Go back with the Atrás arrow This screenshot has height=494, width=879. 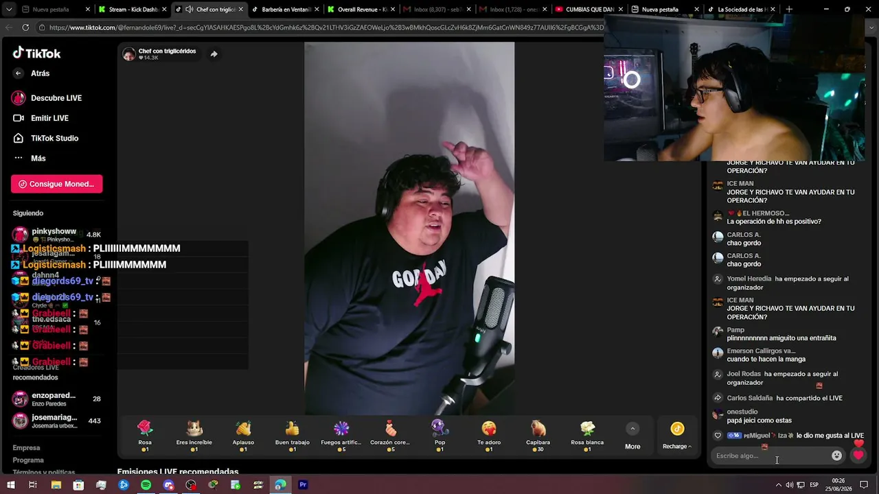[x=19, y=73]
